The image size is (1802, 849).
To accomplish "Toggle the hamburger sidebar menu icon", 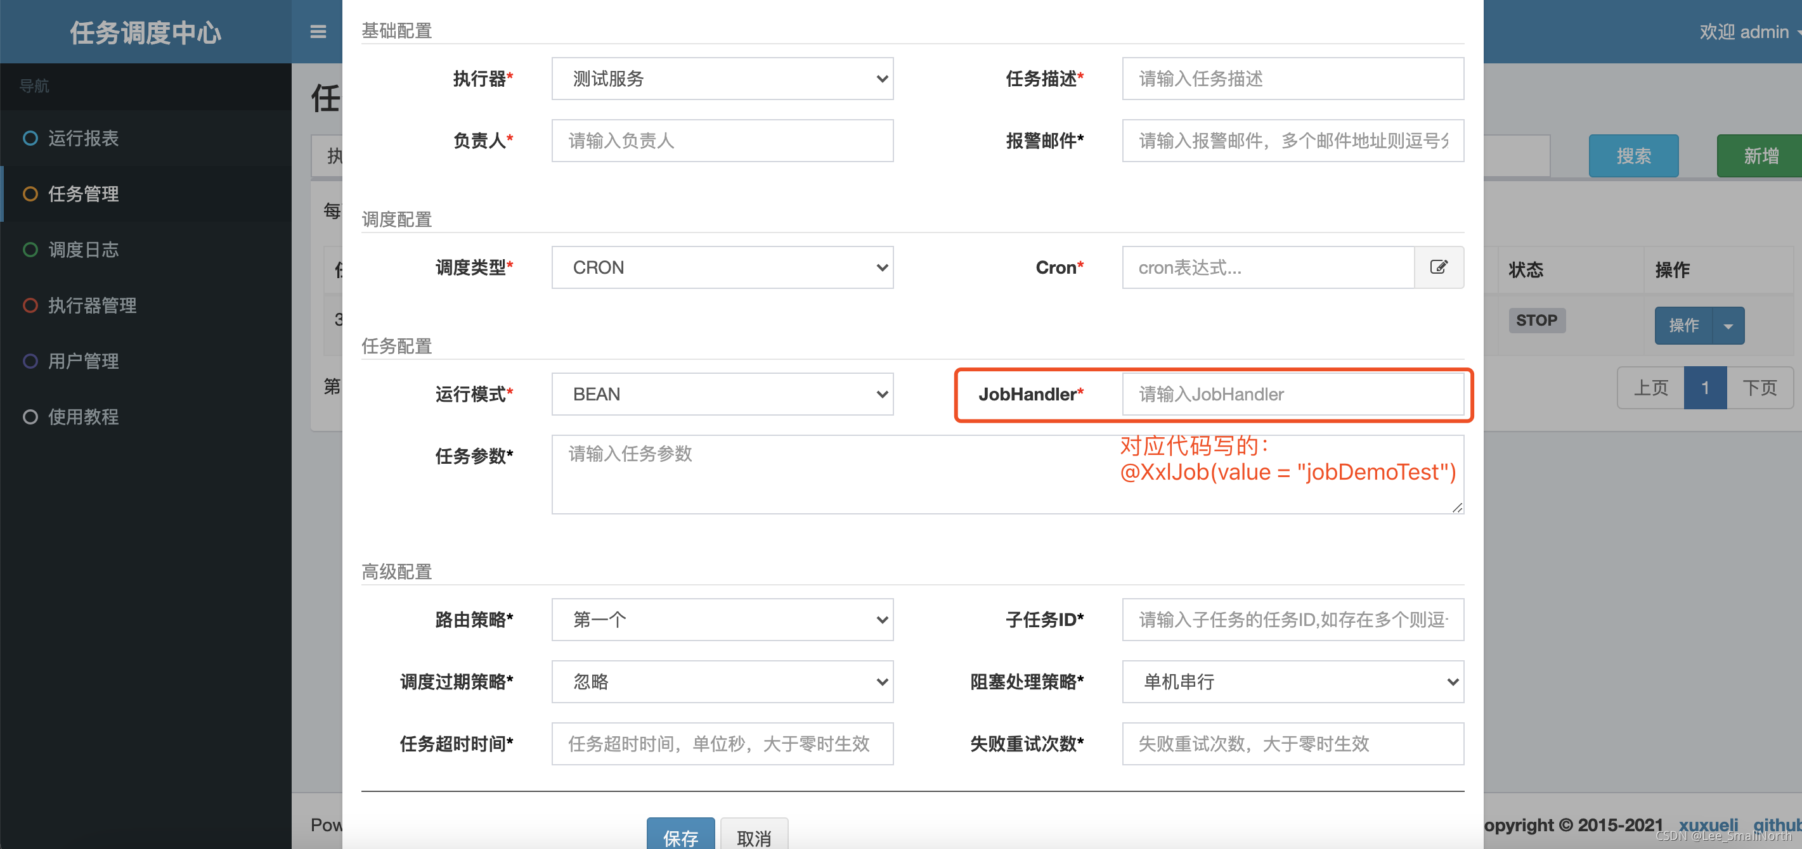I will click(318, 32).
